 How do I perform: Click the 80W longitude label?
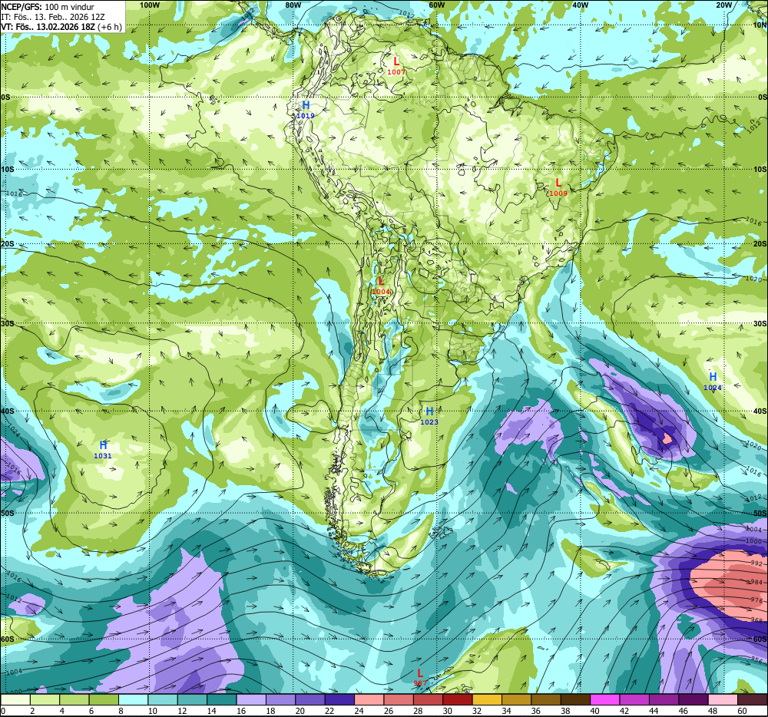tap(293, 5)
